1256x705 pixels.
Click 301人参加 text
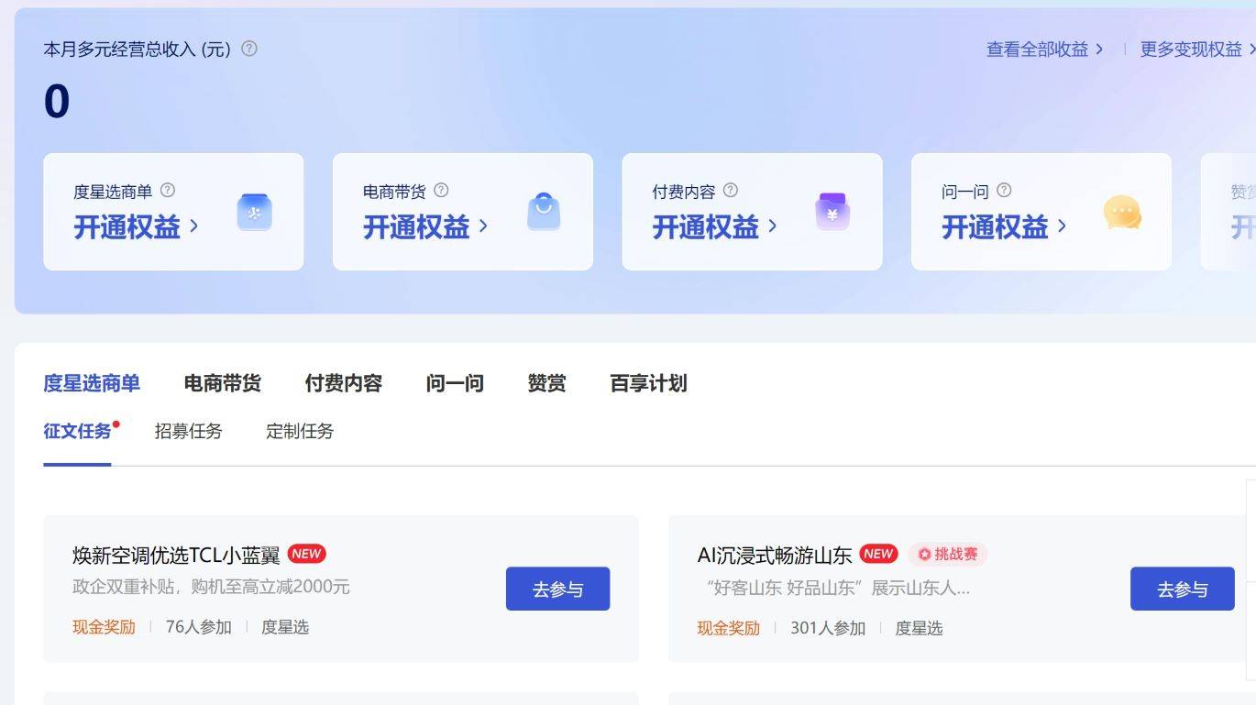point(828,628)
